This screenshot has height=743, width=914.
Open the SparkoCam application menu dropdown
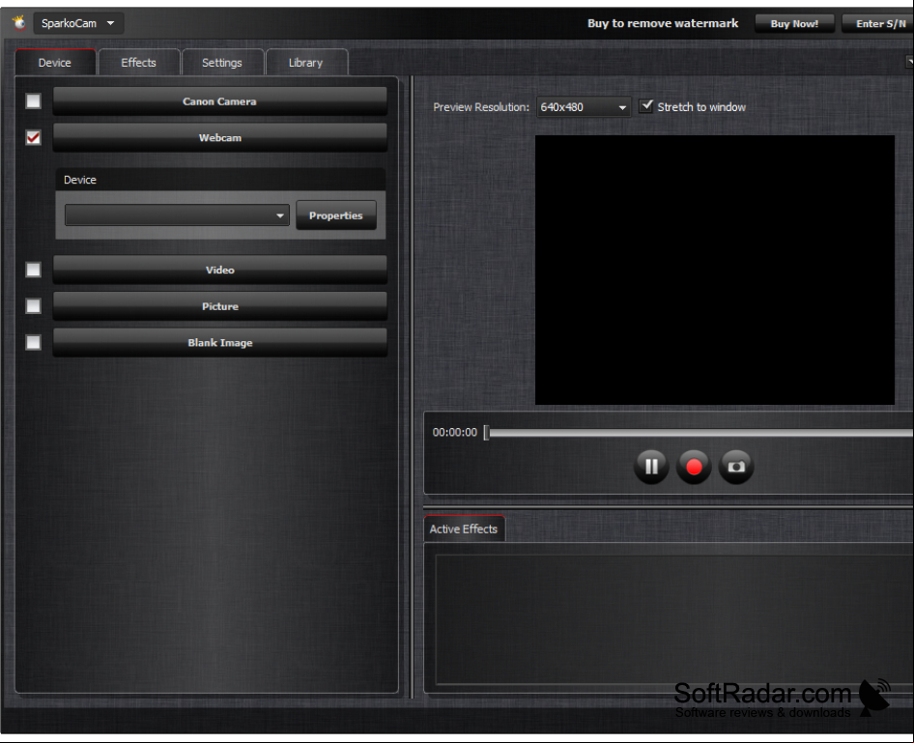pyautogui.click(x=78, y=23)
